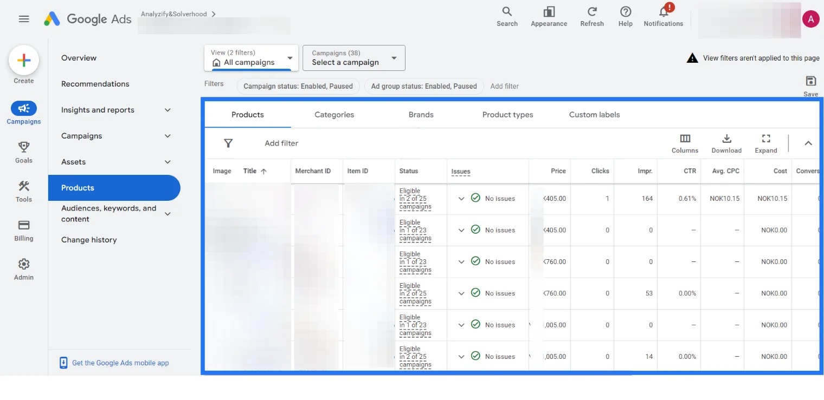Open Recommendations in the side menu
Screen dimensions: 824x400
pyautogui.click(x=95, y=84)
